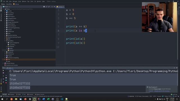The width and height of the screenshot is (180, 101).
Task: Hide the Run tool window with minus icon
Action: coord(177,68)
